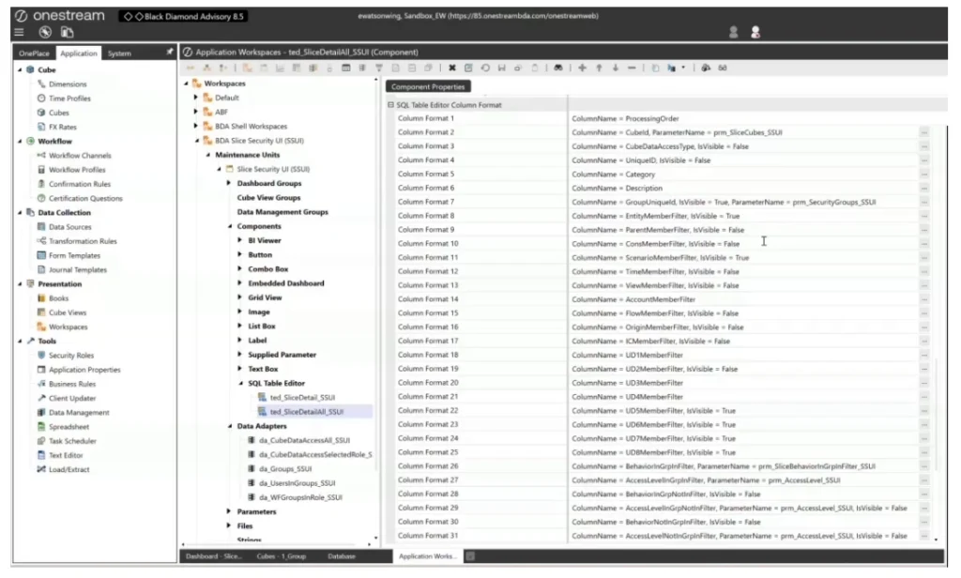Select the Application Works bottom tab
961x578 pixels.
pyautogui.click(x=427, y=556)
